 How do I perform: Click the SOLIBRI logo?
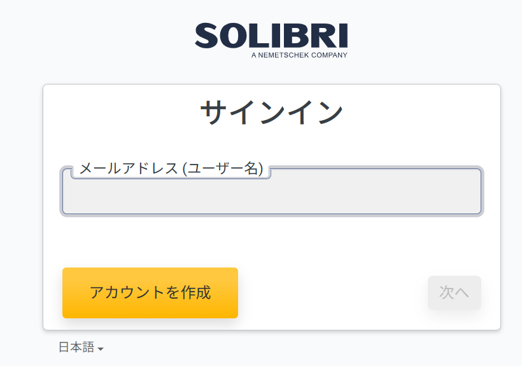tap(271, 41)
